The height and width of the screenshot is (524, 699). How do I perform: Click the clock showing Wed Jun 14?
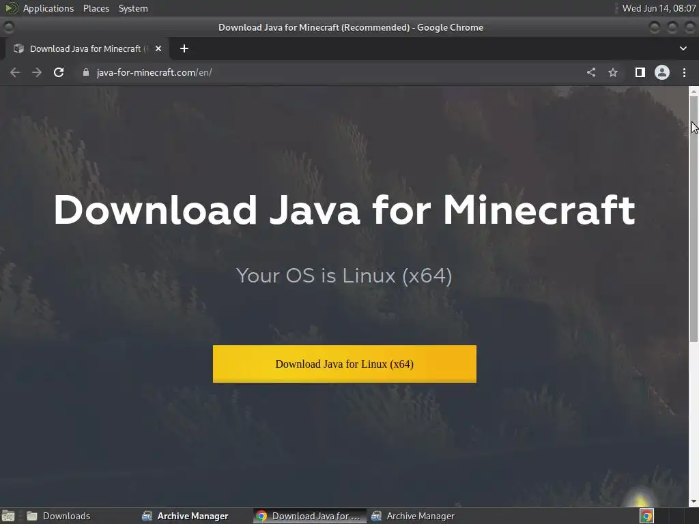pos(659,8)
